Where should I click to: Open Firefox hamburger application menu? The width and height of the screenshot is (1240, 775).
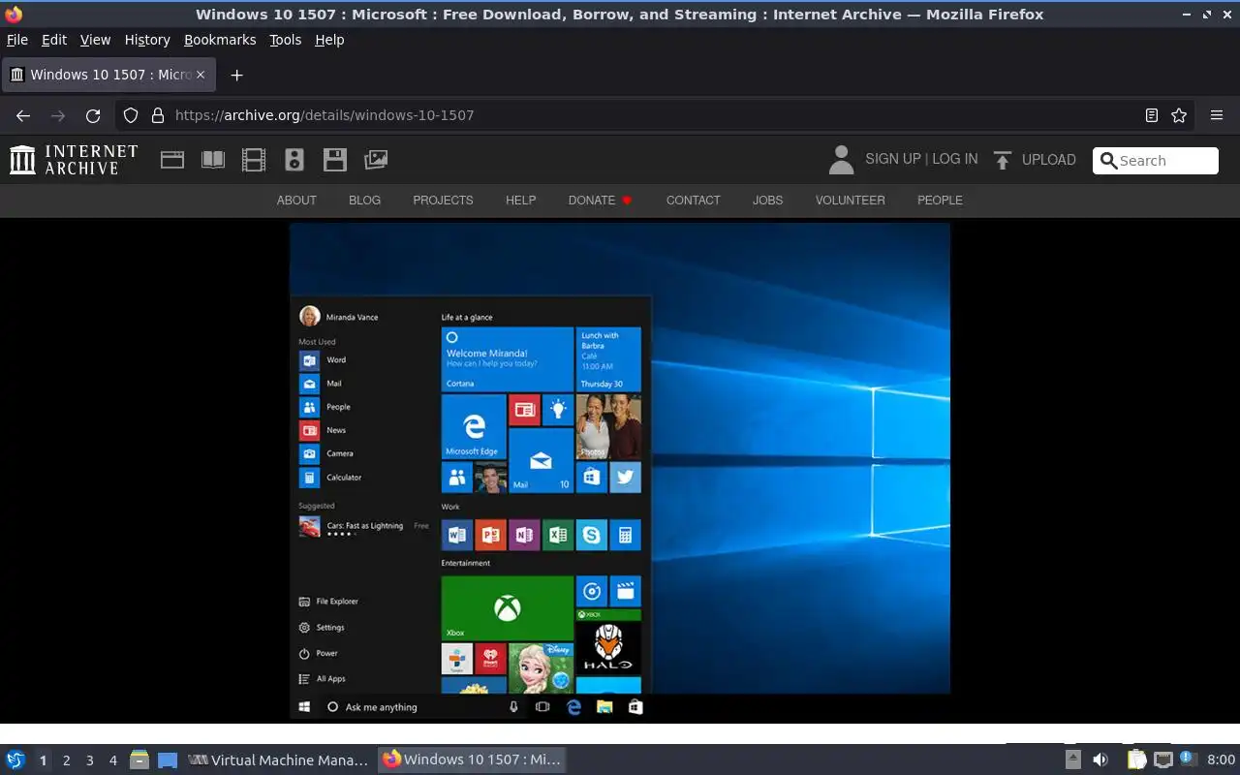pyautogui.click(x=1217, y=115)
